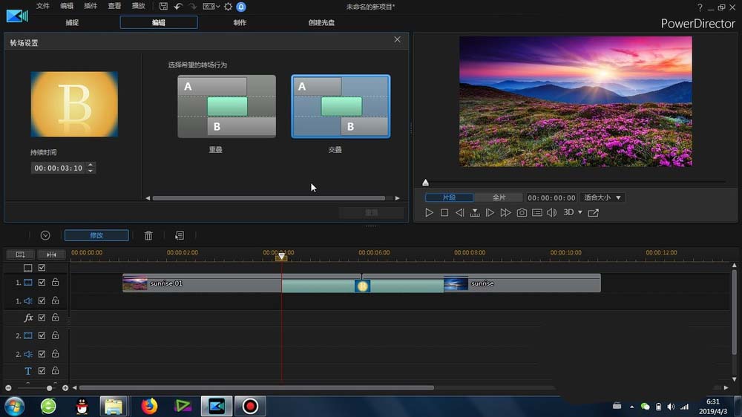Select the 重叠 transition behavior option

pyautogui.click(x=226, y=107)
